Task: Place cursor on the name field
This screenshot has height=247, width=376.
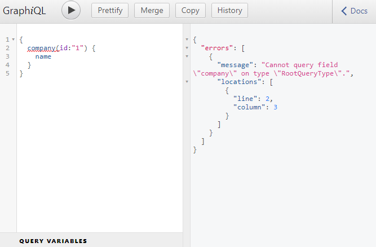Action: pos(43,57)
